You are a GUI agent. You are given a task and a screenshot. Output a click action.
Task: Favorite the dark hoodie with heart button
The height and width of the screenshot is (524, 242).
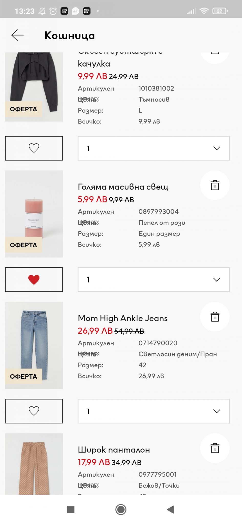pos(34,148)
